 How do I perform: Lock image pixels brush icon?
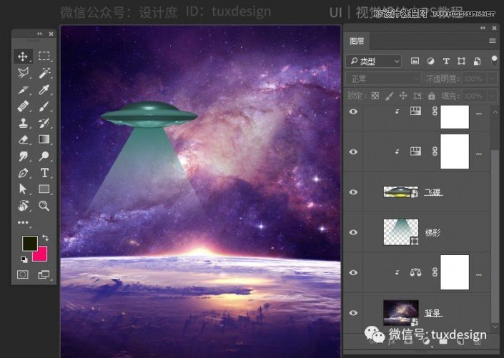[x=389, y=96]
